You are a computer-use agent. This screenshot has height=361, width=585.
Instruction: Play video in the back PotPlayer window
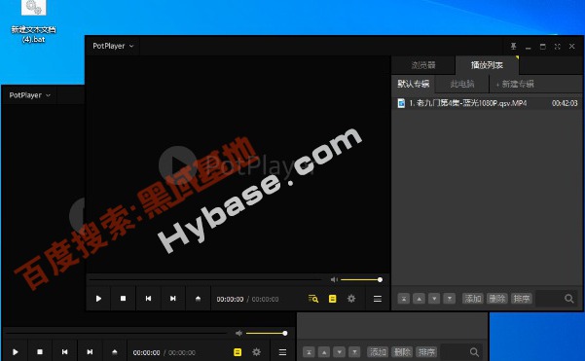pos(16,351)
